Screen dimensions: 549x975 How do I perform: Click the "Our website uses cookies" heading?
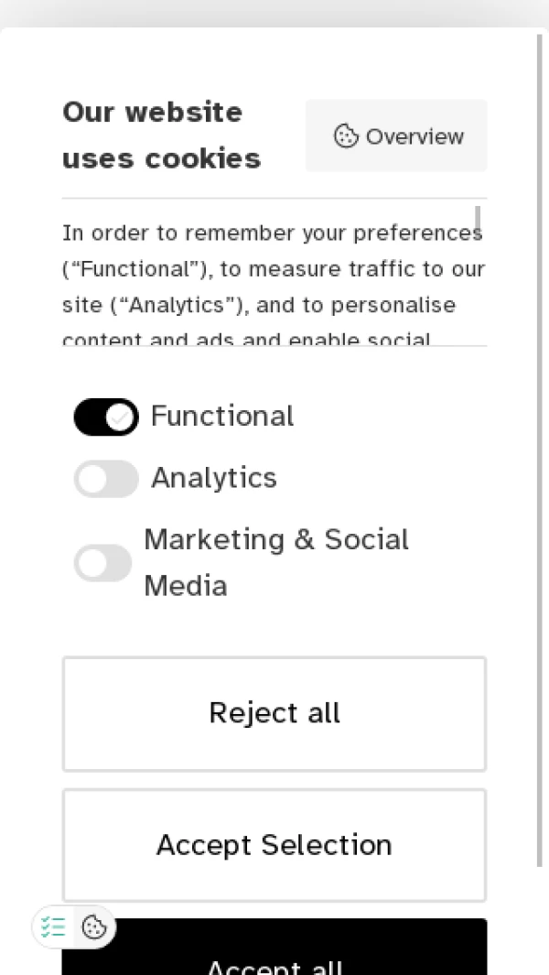click(x=161, y=135)
